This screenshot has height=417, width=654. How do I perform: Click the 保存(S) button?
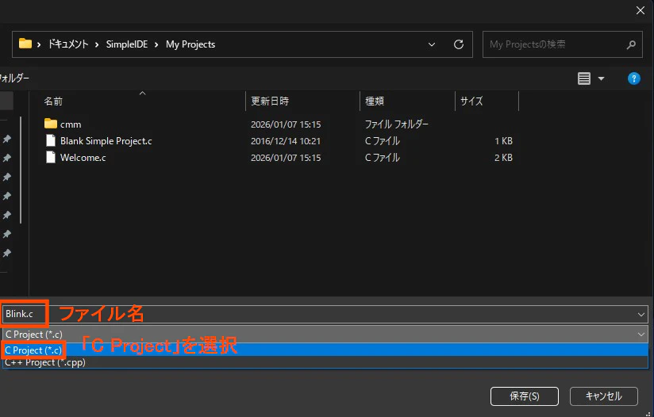[x=525, y=396]
